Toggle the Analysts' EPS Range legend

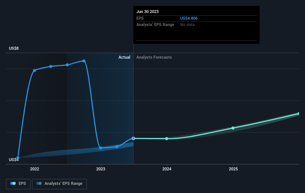point(59,184)
